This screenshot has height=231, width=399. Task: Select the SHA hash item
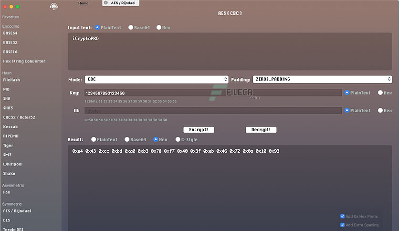pos(7,99)
